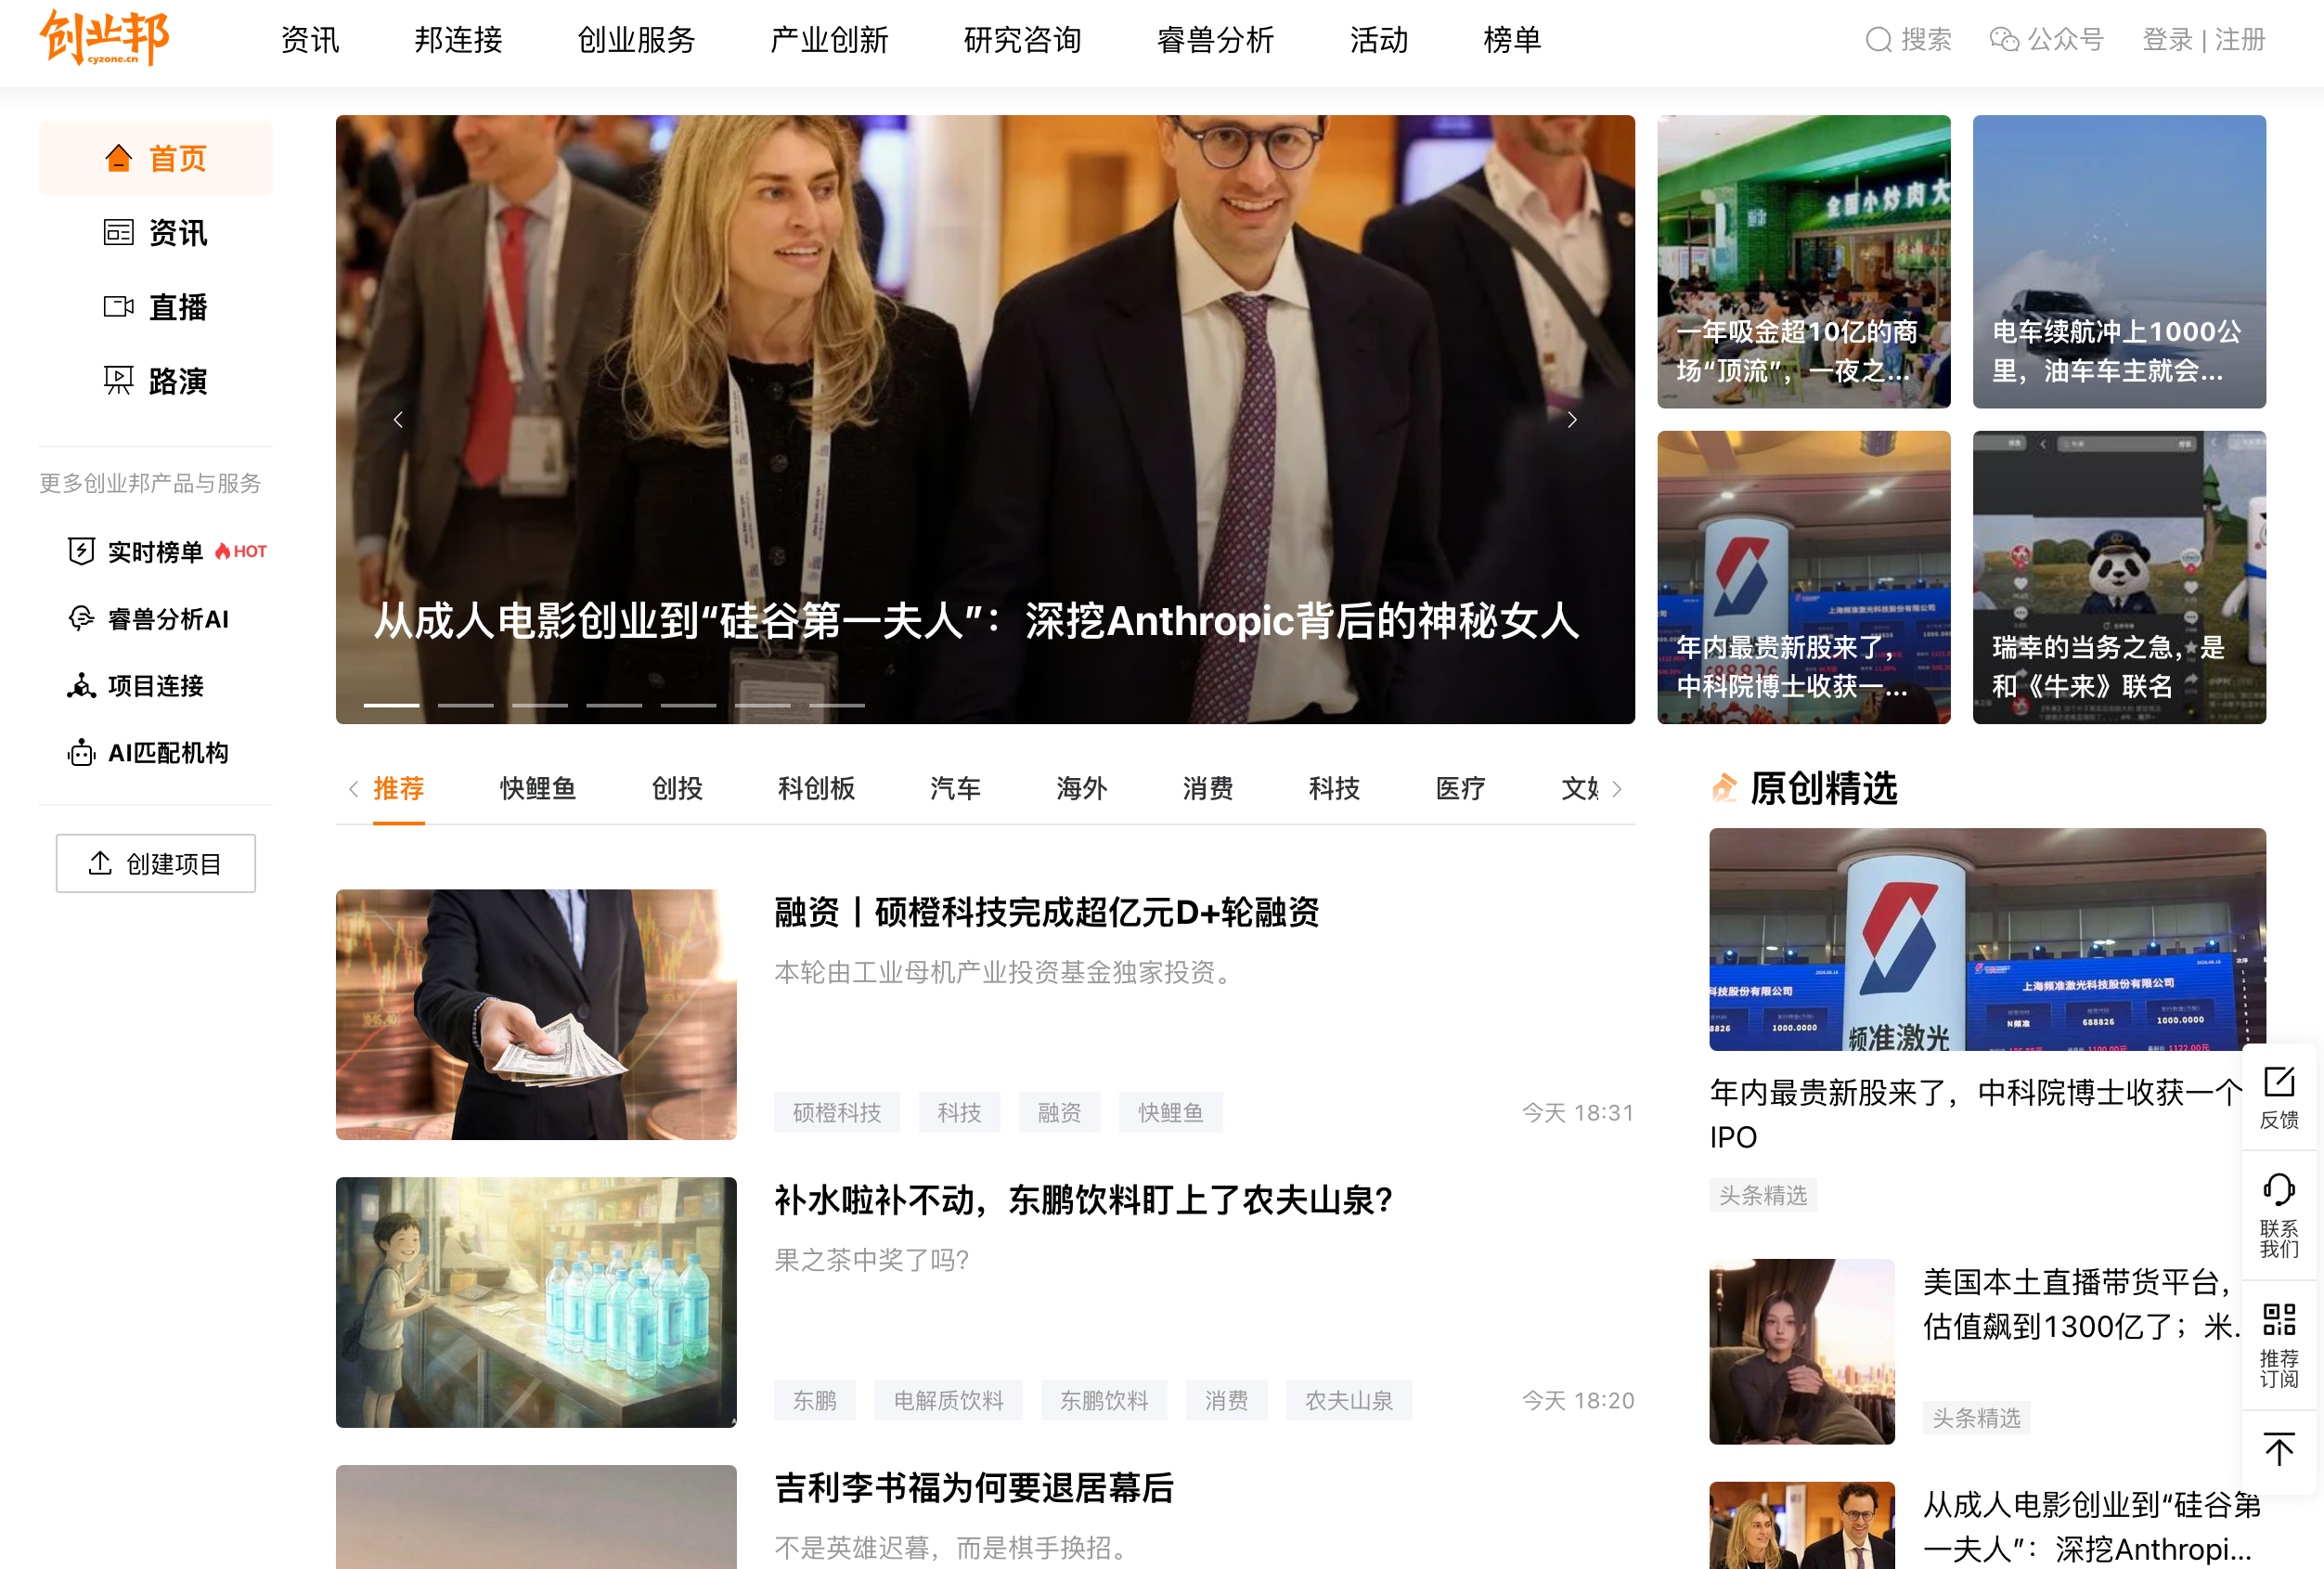
Task: Open the WeChat 公众号 icon
Action: pyautogui.click(x=2003, y=40)
